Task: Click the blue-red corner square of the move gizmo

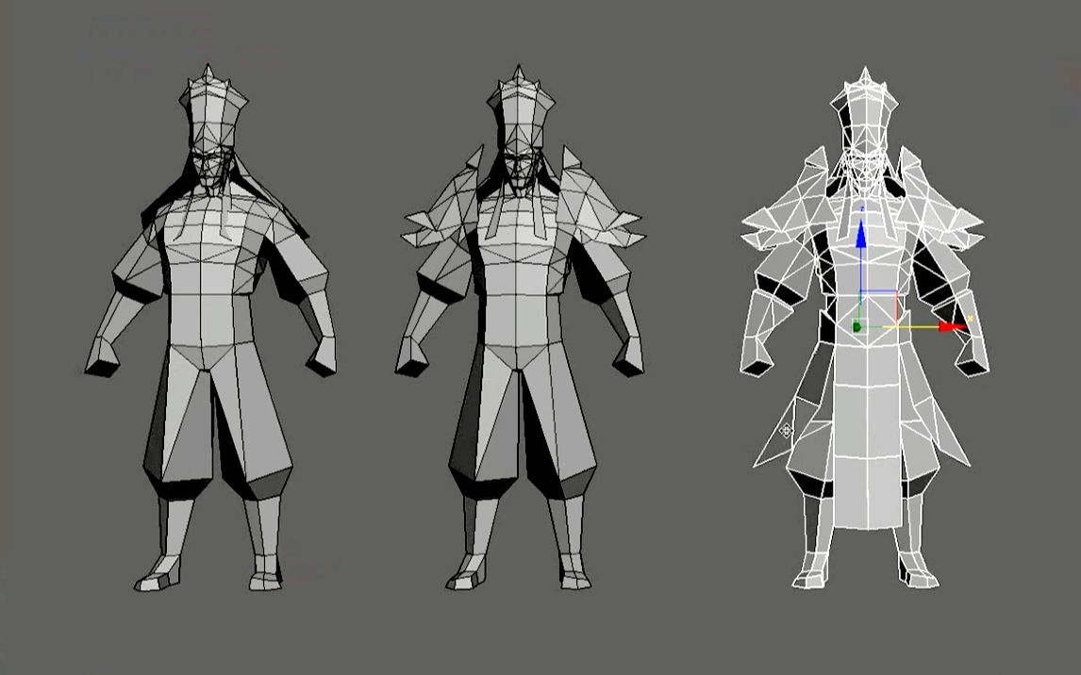Action: click(896, 290)
